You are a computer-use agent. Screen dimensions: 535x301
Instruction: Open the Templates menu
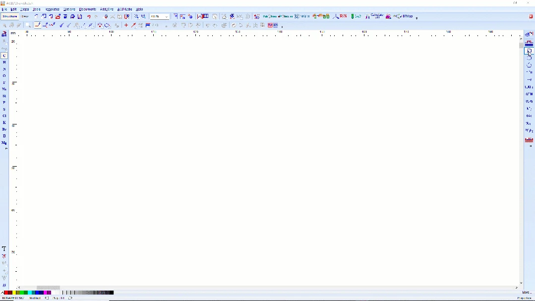[x=52, y=9]
